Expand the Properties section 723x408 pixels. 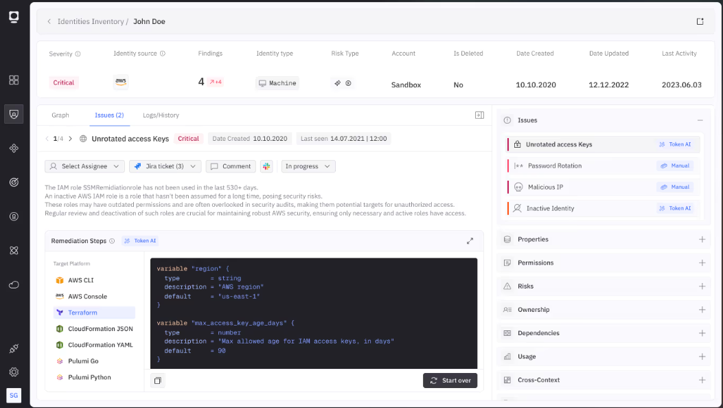(x=702, y=239)
